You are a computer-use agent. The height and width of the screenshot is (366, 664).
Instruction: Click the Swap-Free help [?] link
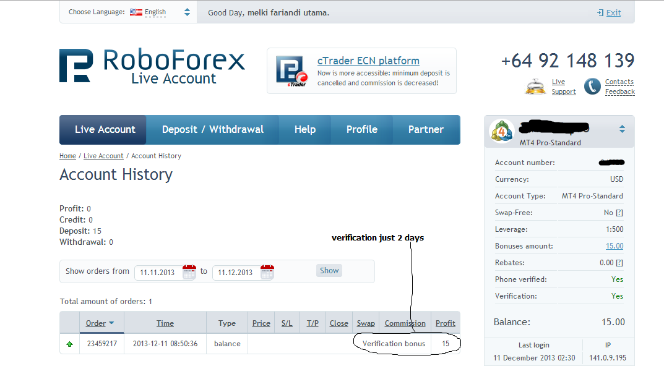pyautogui.click(x=619, y=213)
